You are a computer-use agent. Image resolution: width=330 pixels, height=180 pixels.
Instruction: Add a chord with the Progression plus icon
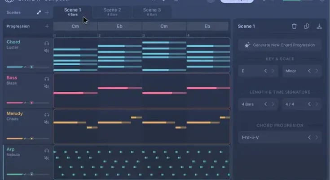tap(47, 26)
